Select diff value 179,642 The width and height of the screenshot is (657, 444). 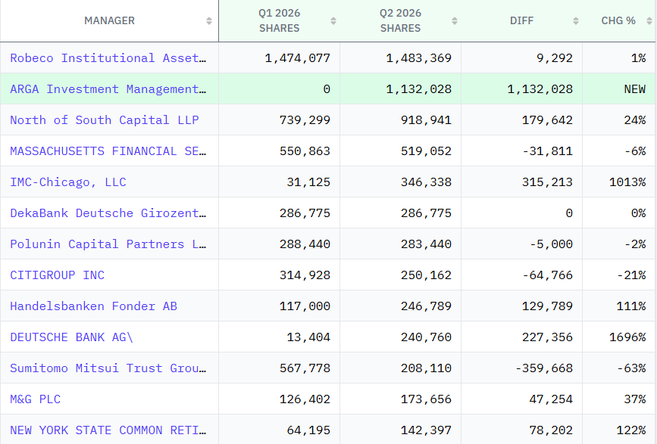pyautogui.click(x=547, y=120)
